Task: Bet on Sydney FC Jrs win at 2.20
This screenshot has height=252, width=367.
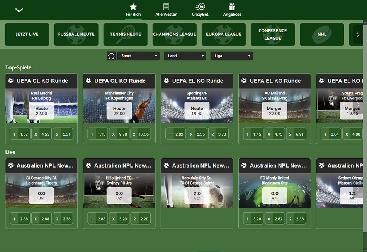Action: [141, 219]
